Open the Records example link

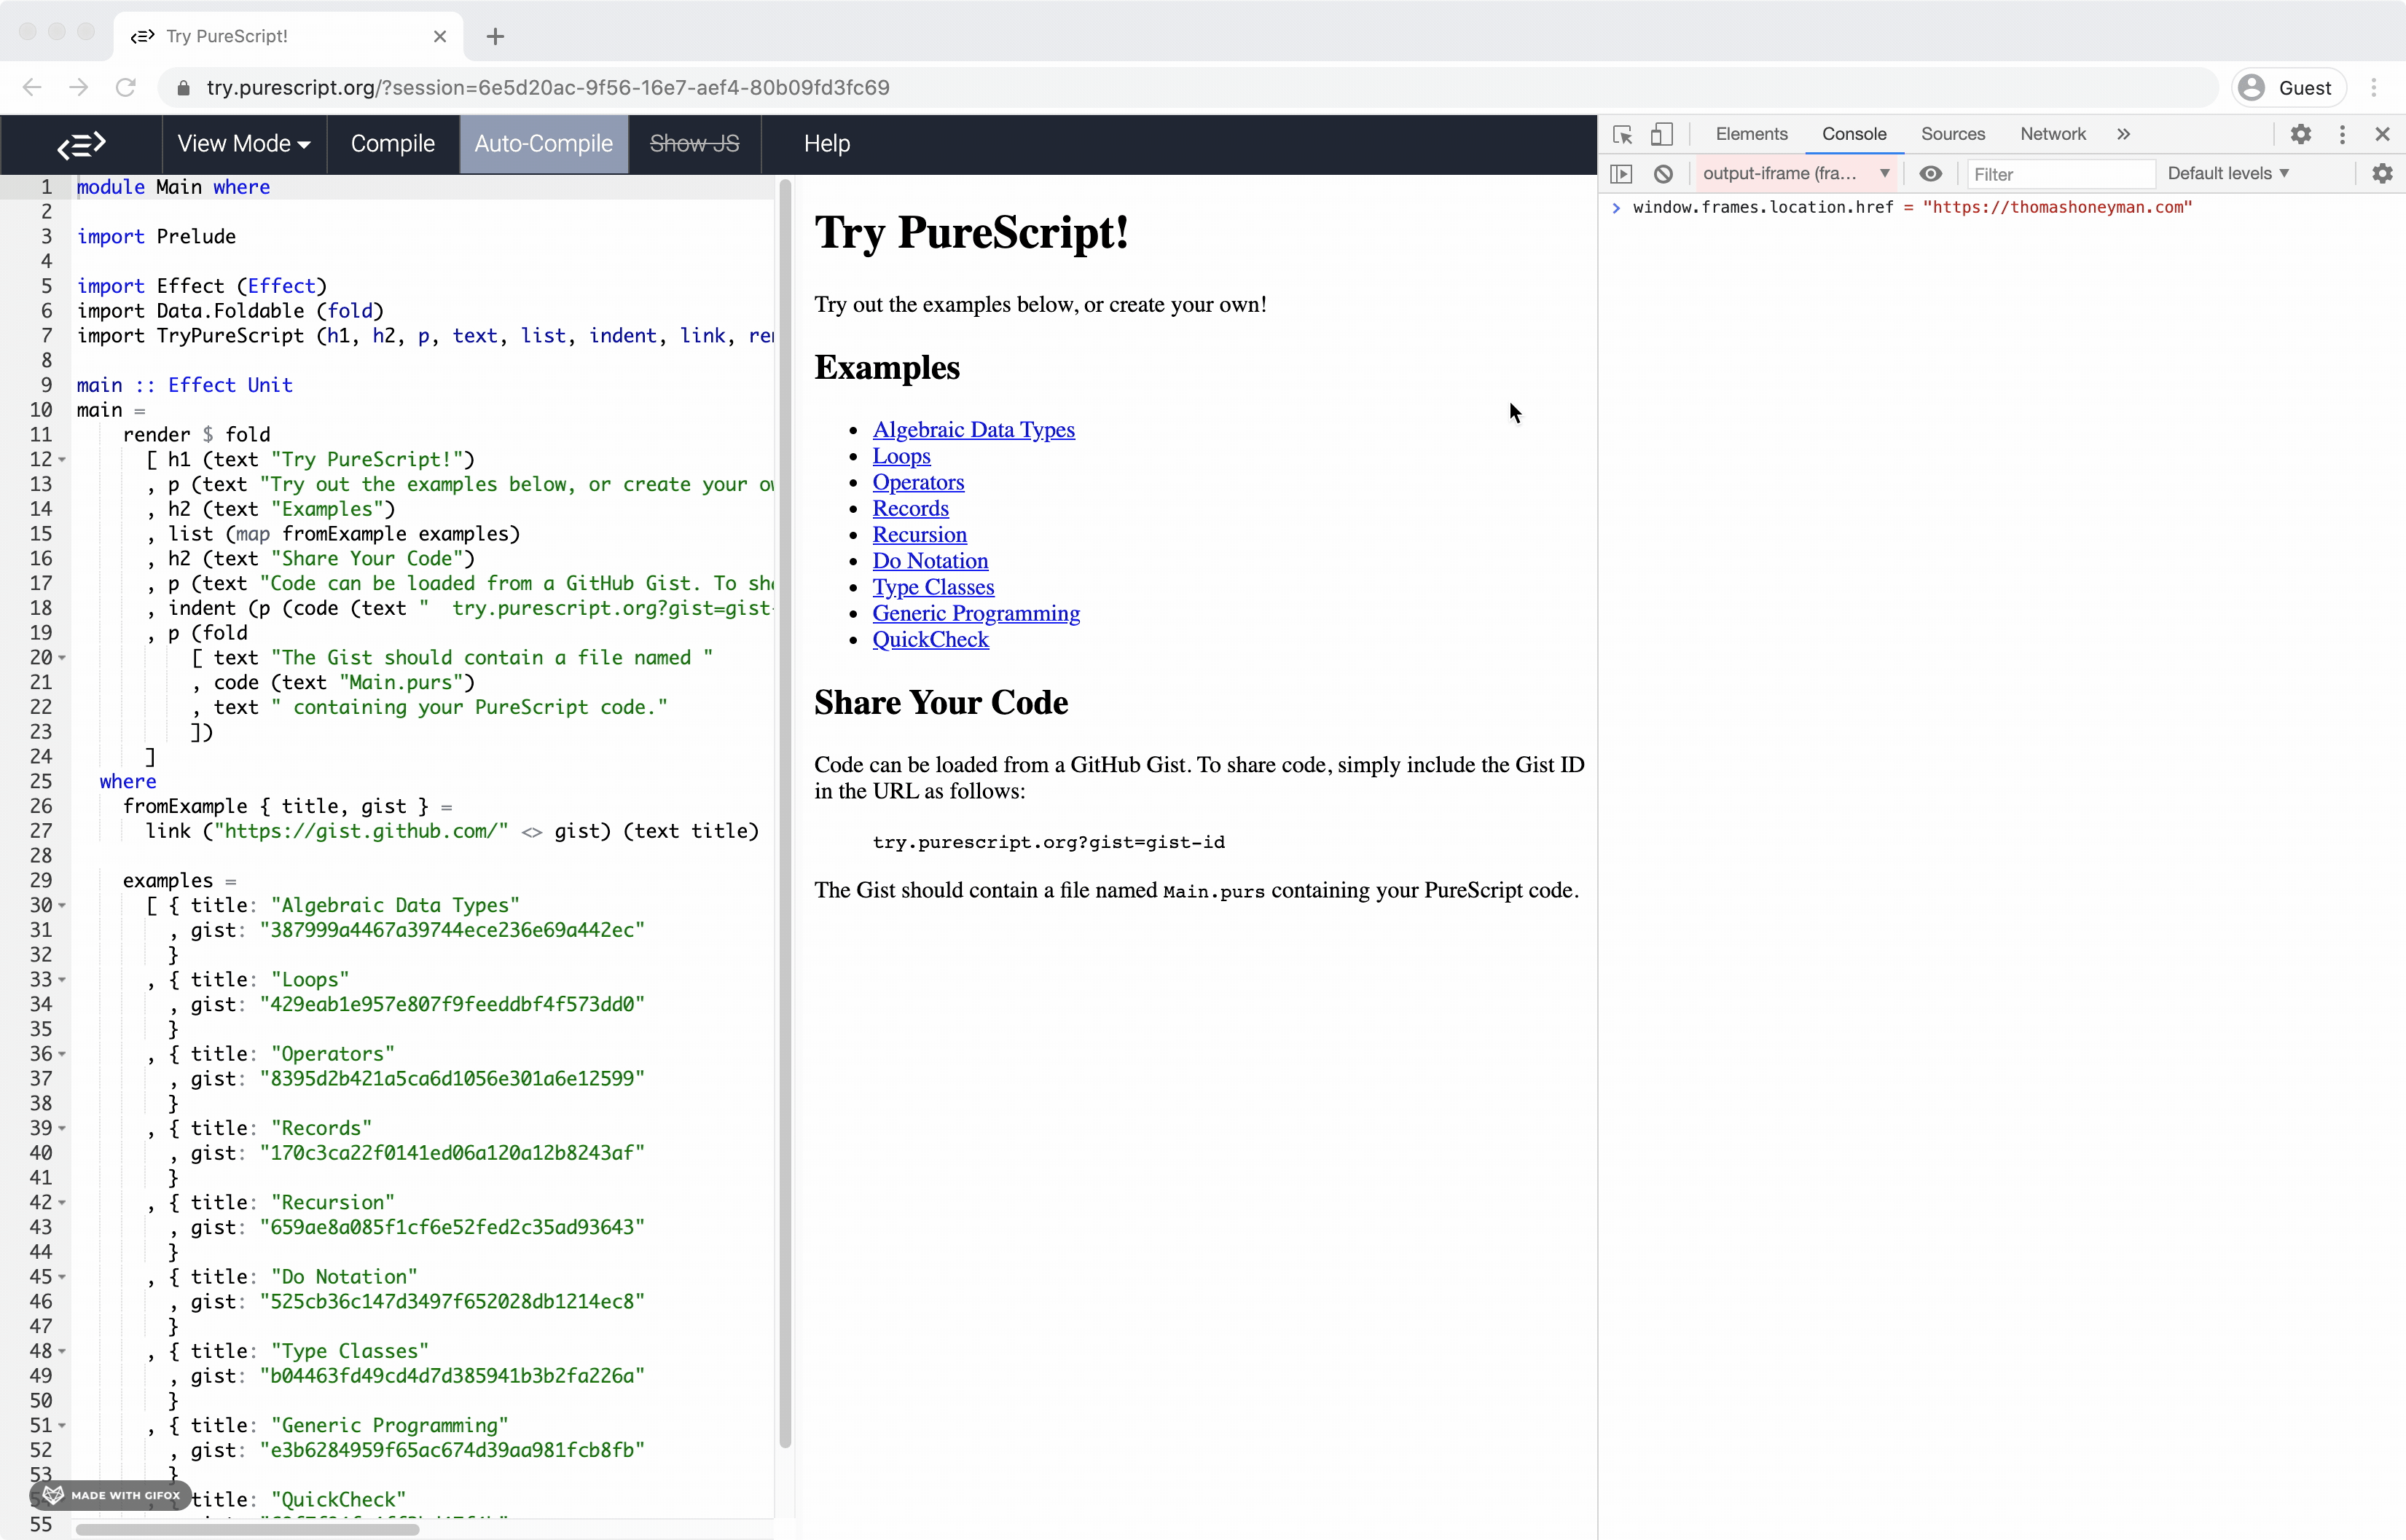pyautogui.click(x=910, y=508)
